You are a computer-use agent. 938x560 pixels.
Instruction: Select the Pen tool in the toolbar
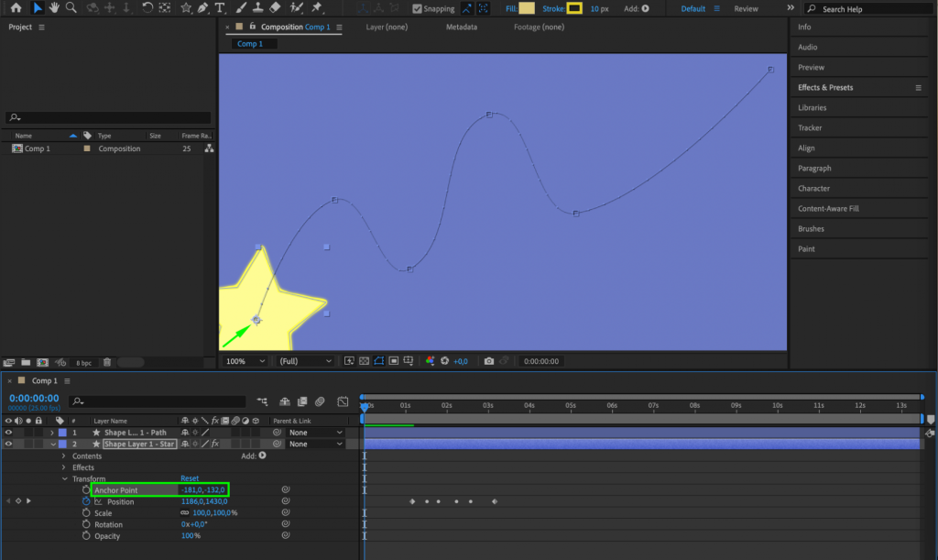point(203,8)
